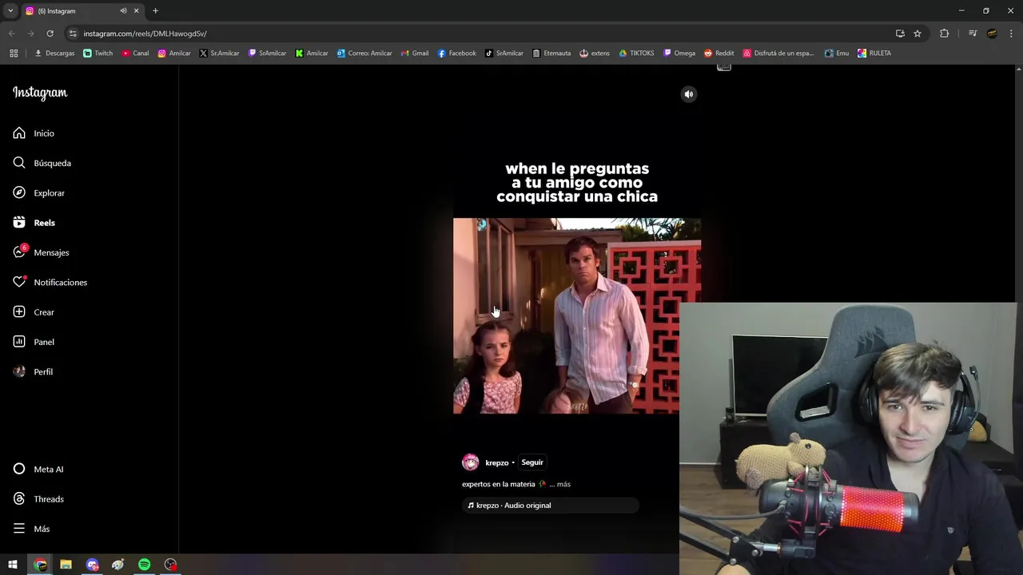Screen dimensions: 1023x575
Task: Click krepzo profile avatar
Action: pos(471,462)
